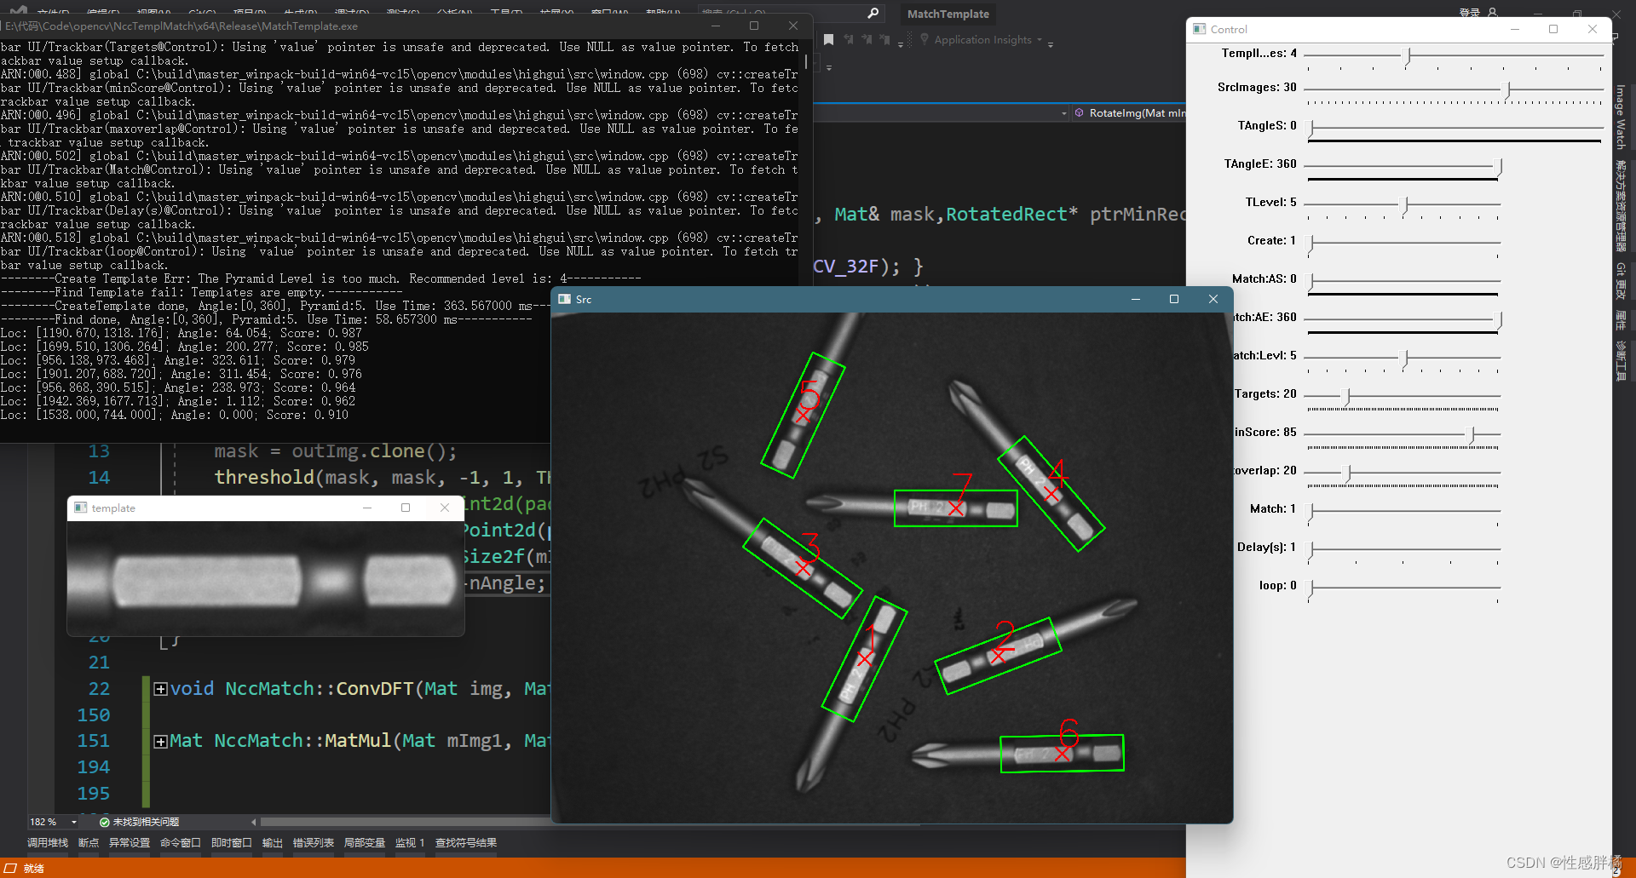Viewport: 1636px width, 878px height.
Task: Open the Git 更改 side tab
Action: point(1621,280)
